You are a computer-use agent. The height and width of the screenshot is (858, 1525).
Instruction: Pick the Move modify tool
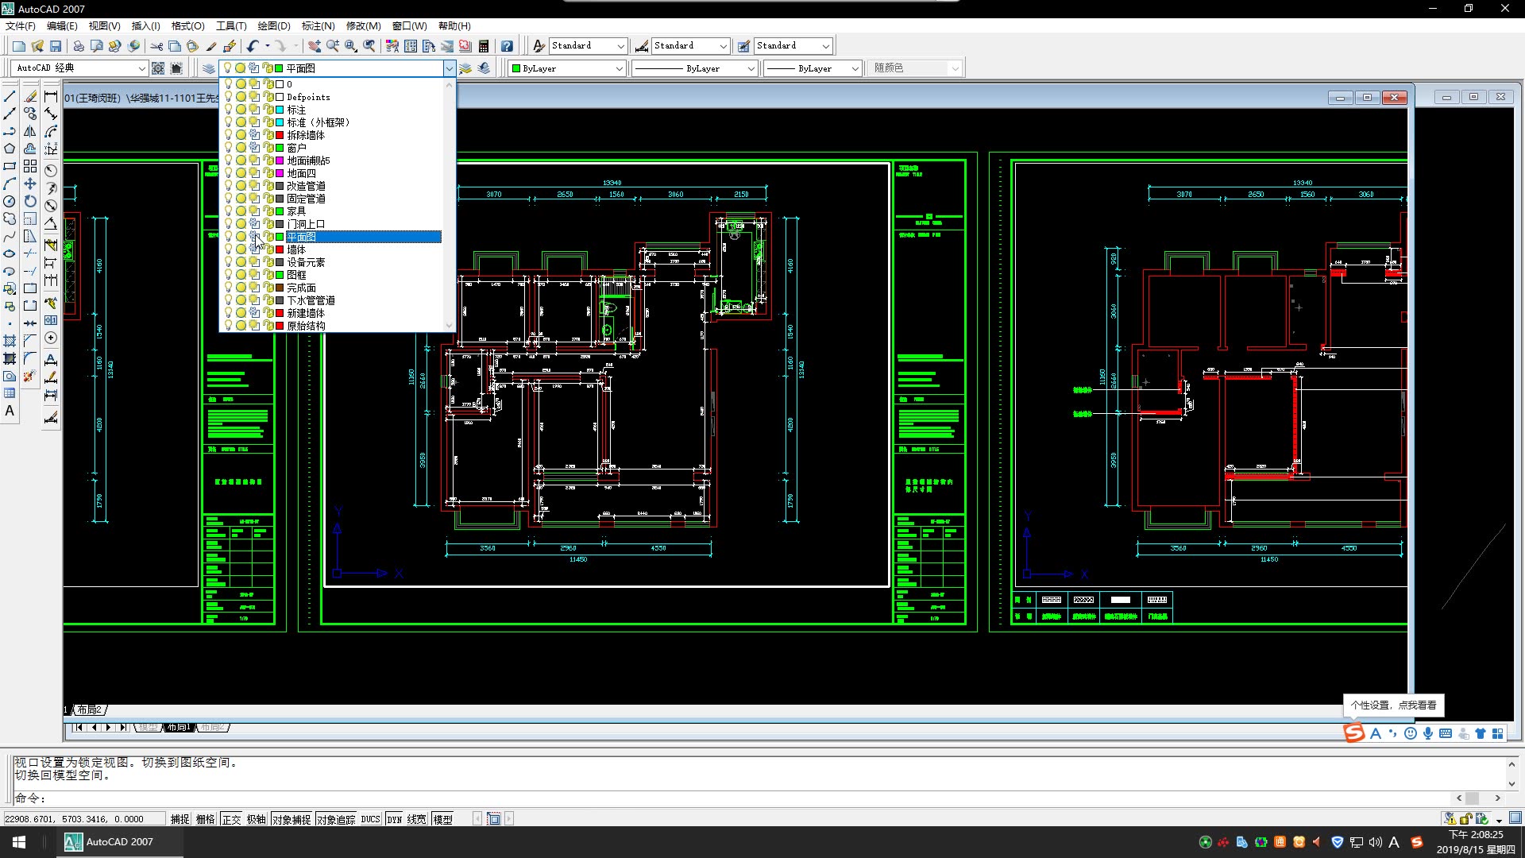tap(30, 184)
